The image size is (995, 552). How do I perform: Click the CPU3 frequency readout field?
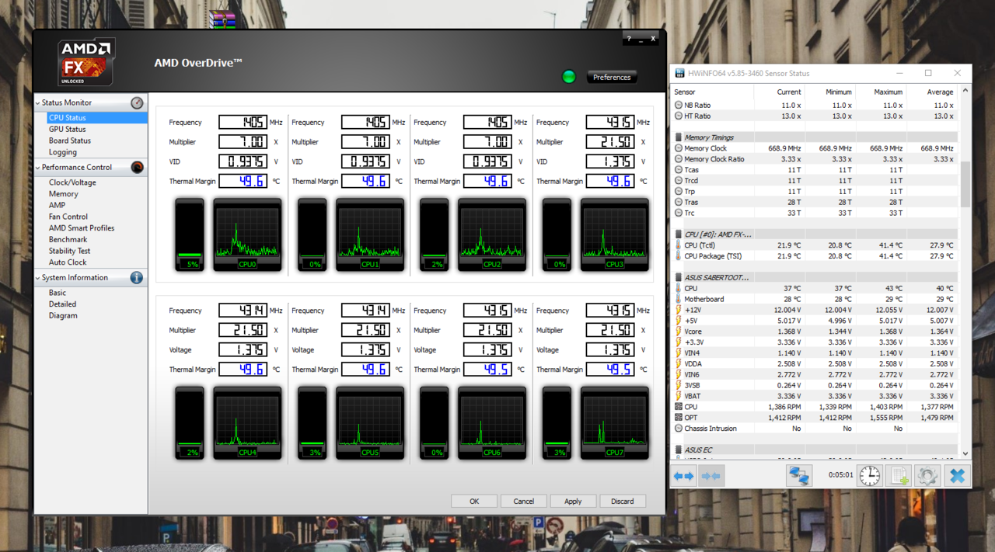[x=610, y=122]
